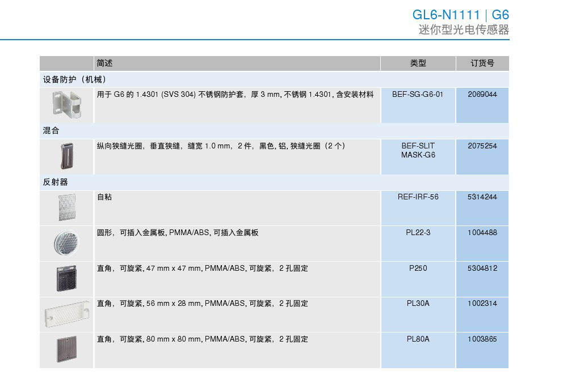This screenshot has width=563, height=392.
Task: Select order number 5314244
Action: 482,197
